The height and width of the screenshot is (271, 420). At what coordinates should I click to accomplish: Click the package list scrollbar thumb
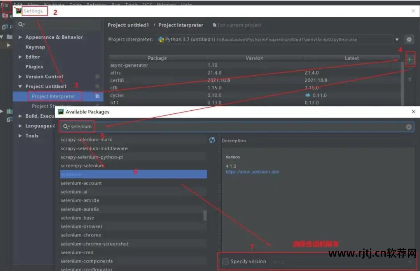coord(205,215)
